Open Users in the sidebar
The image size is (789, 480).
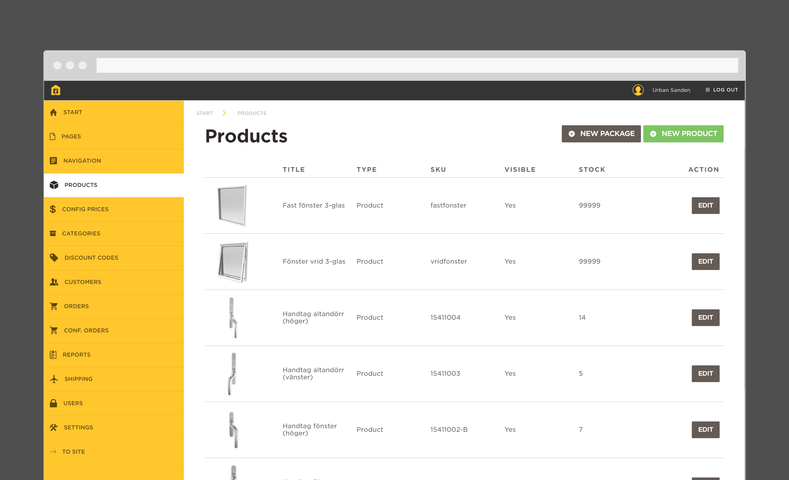[114, 403]
